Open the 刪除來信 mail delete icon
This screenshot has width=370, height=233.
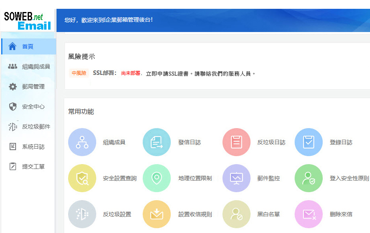[309, 214]
